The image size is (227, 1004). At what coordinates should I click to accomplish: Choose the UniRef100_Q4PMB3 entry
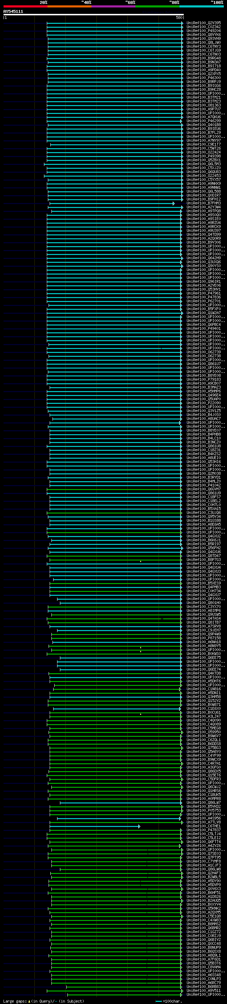pyautogui.click(x=204, y=587)
